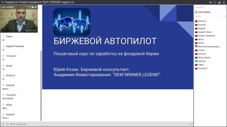Image resolution: width=227 pixels, height=127 pixels.
Task: Click the share icon beside the webinar title
Action: 2,2
